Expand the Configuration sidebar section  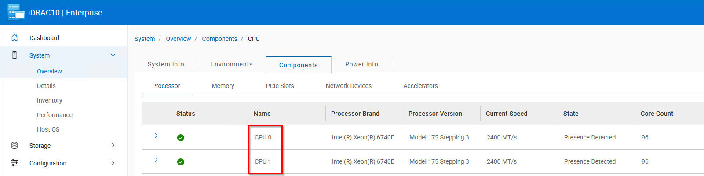point(113,163)
